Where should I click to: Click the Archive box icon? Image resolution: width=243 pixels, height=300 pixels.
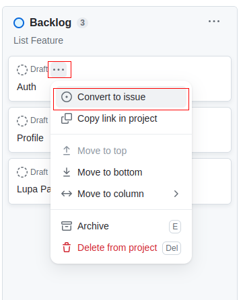[x=67, y=226]
